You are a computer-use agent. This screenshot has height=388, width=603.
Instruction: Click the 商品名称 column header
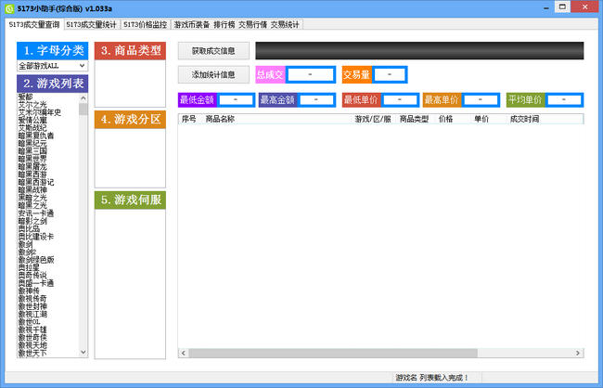[220, 119]
